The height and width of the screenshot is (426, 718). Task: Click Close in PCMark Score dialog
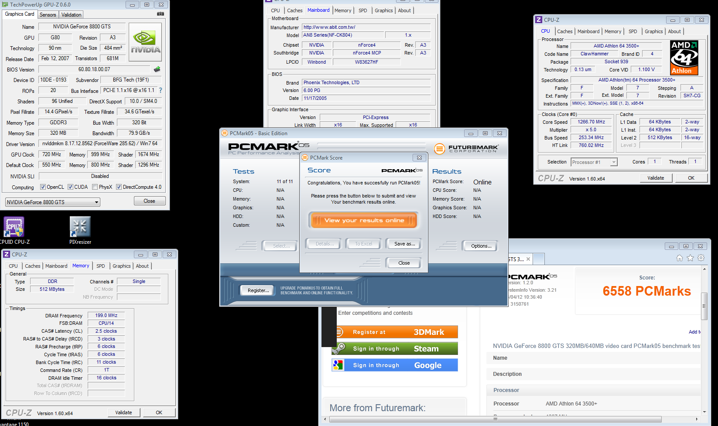404,263
